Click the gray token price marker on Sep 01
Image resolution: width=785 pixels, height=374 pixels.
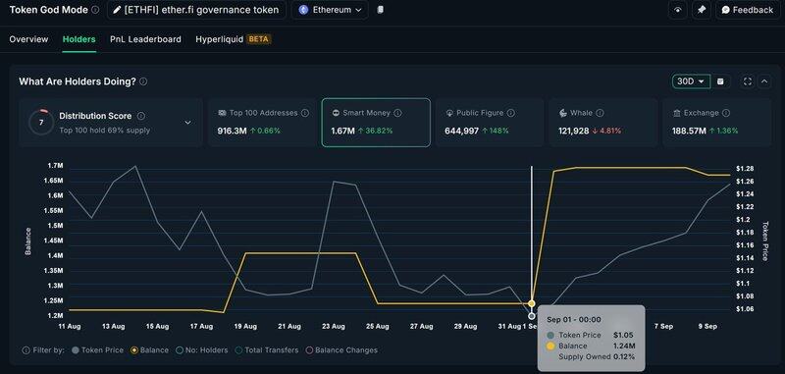[532, 316]
